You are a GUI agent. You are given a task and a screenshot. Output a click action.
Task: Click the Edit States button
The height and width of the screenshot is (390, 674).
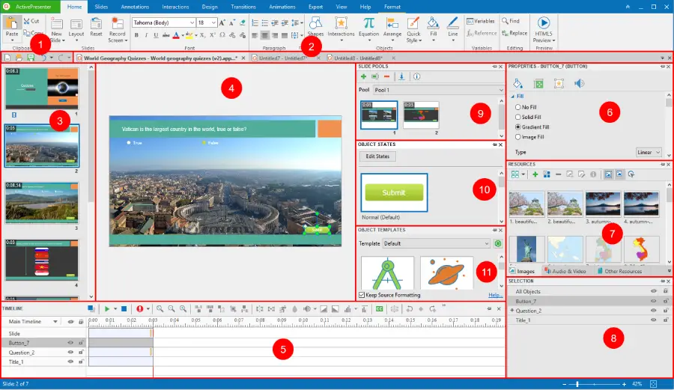377,156
